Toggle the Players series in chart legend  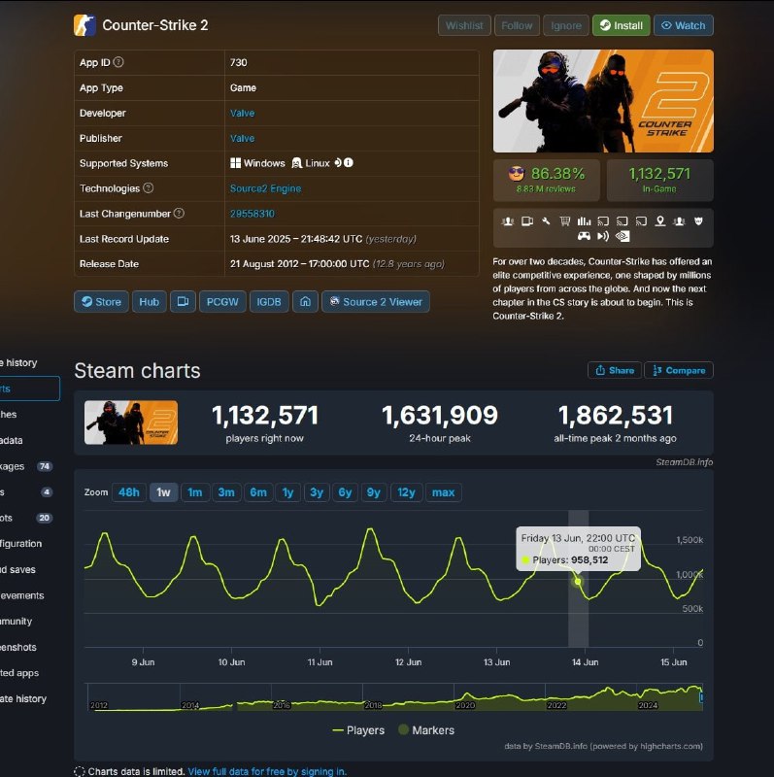(x=358, y=730)
